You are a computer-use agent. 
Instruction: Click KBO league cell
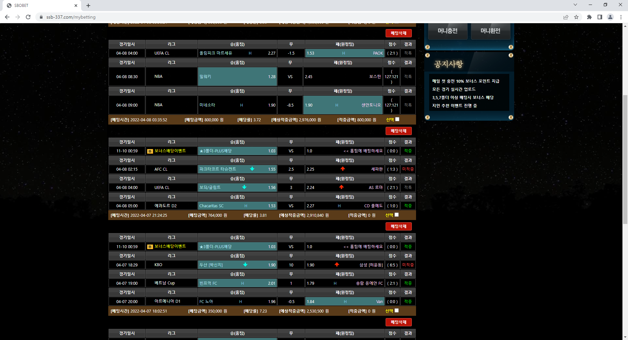[171, 265]
